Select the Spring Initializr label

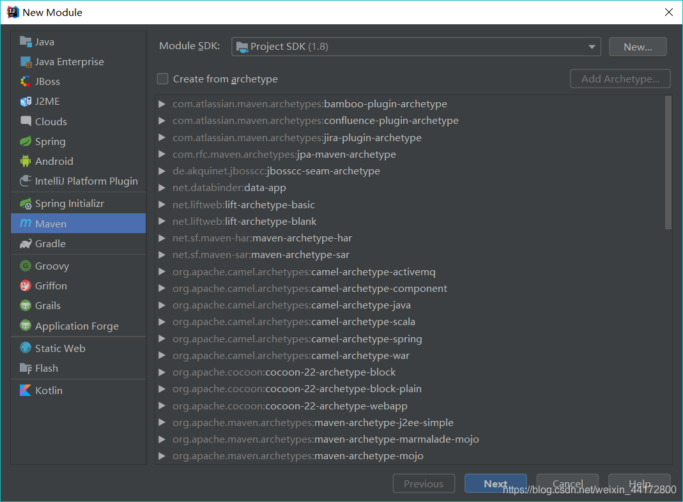70,203
